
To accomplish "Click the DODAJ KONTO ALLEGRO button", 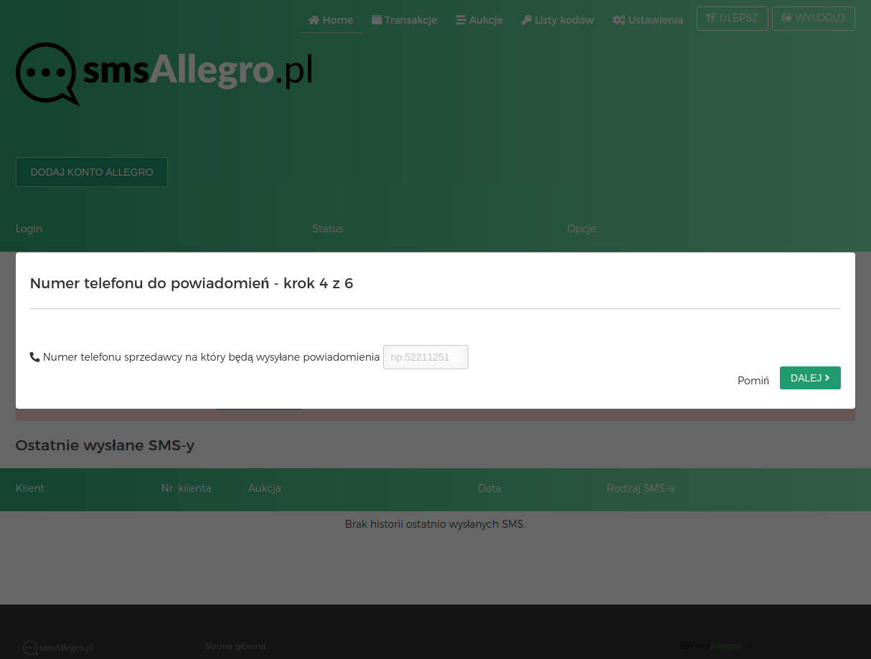I will (92, 172).
